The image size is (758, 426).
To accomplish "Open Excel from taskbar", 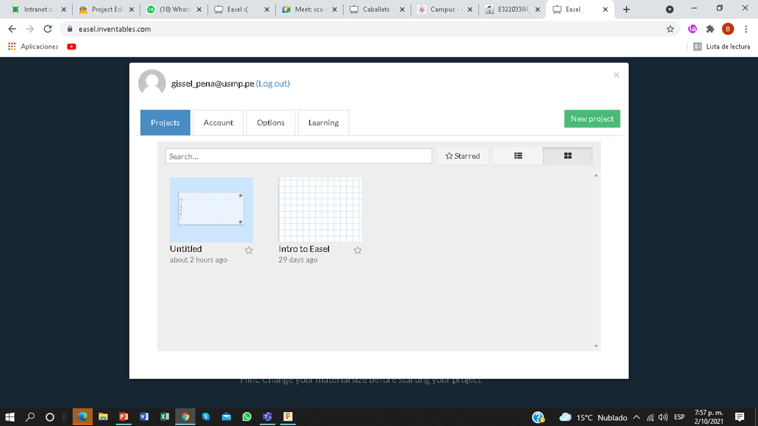I will [165, 417].
